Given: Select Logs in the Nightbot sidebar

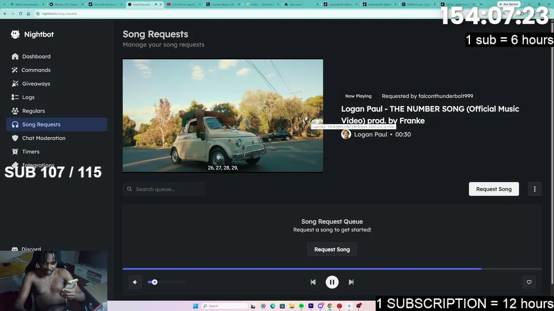Looking at the screenshot, I should point(57,97).
